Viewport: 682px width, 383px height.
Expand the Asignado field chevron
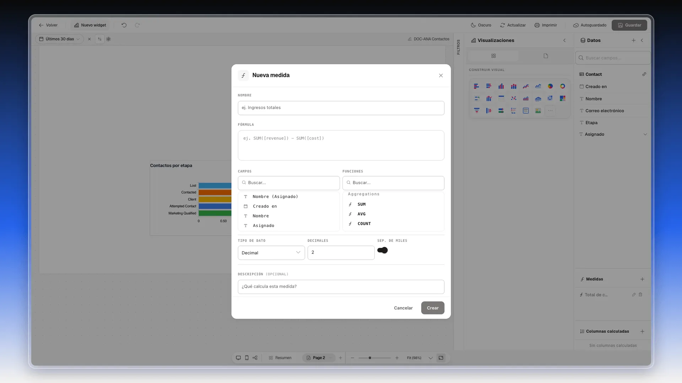pyautogui.click(x=645, y=134)
